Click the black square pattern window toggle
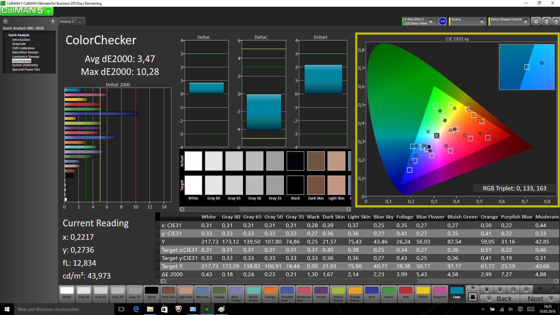The height and width of the screenshot is (315, 560). [x=473, y=297]
